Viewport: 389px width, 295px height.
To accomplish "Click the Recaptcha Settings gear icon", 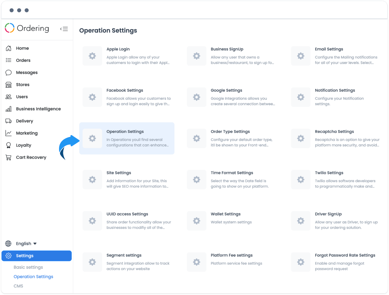I will click(301, 138).
